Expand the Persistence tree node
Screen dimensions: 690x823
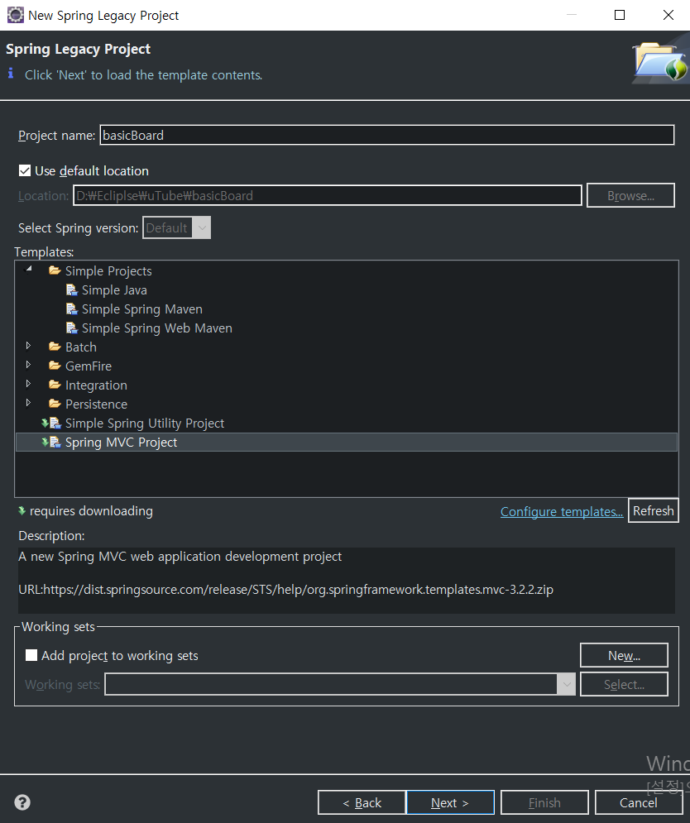pyautogui.click(x=28, y=403)
